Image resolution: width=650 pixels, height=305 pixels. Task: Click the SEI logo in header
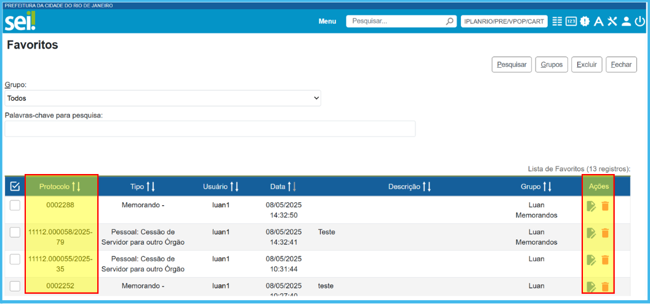pos(20,21)
